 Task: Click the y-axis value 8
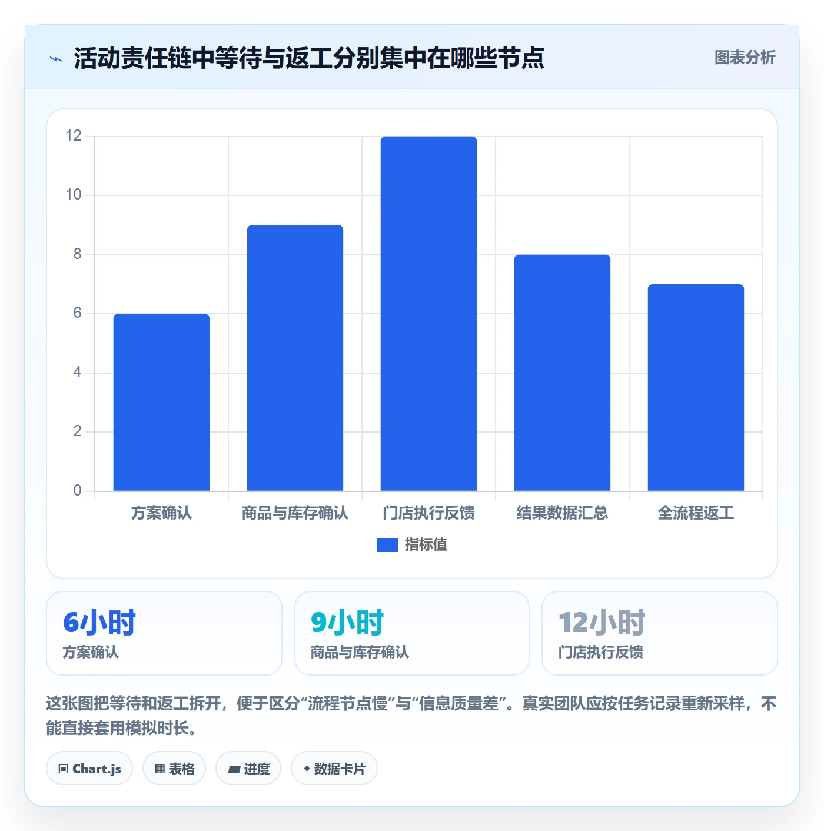coord(77,254)
